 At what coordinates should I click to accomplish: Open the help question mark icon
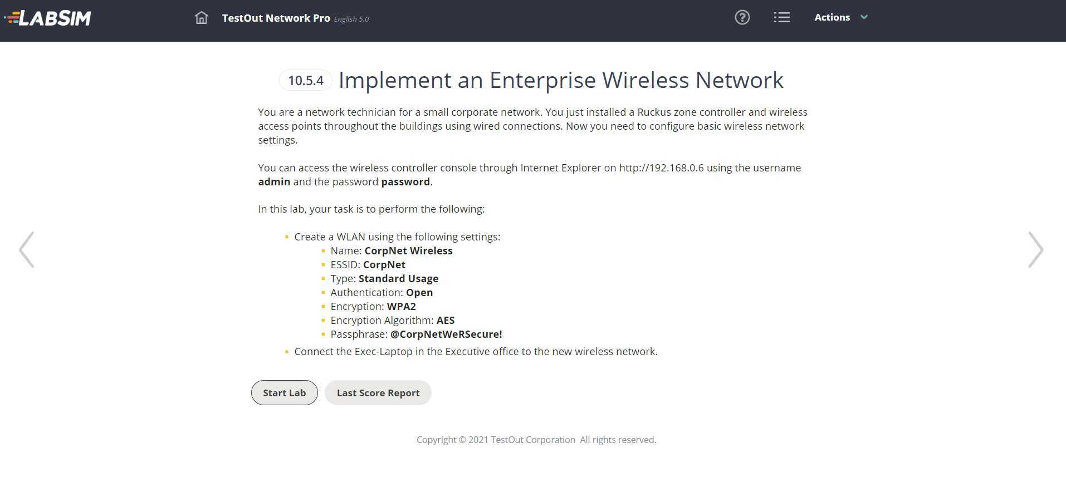742,17
